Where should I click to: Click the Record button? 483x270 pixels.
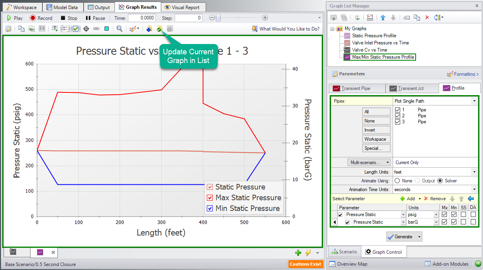pyautogui.click(x=41, y=18)
